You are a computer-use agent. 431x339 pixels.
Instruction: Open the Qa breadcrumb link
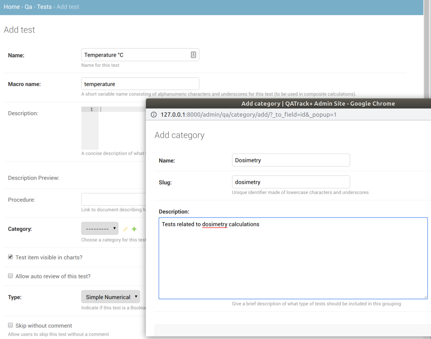(28, 7)
